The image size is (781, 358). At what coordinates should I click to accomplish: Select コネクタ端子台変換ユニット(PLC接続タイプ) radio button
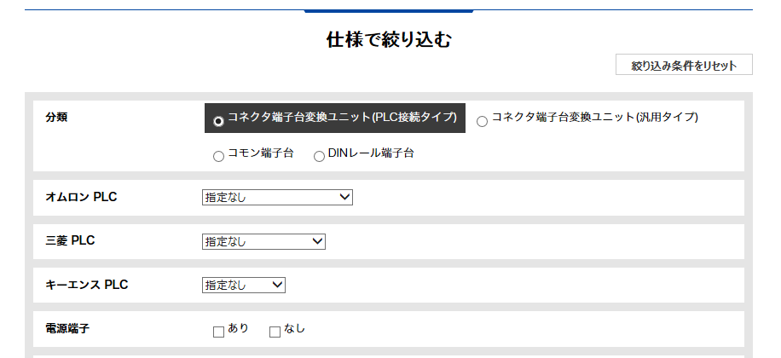click(x=218, y=121)
